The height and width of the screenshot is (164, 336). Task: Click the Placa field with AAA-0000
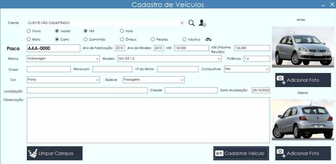(x=53, y=48)
